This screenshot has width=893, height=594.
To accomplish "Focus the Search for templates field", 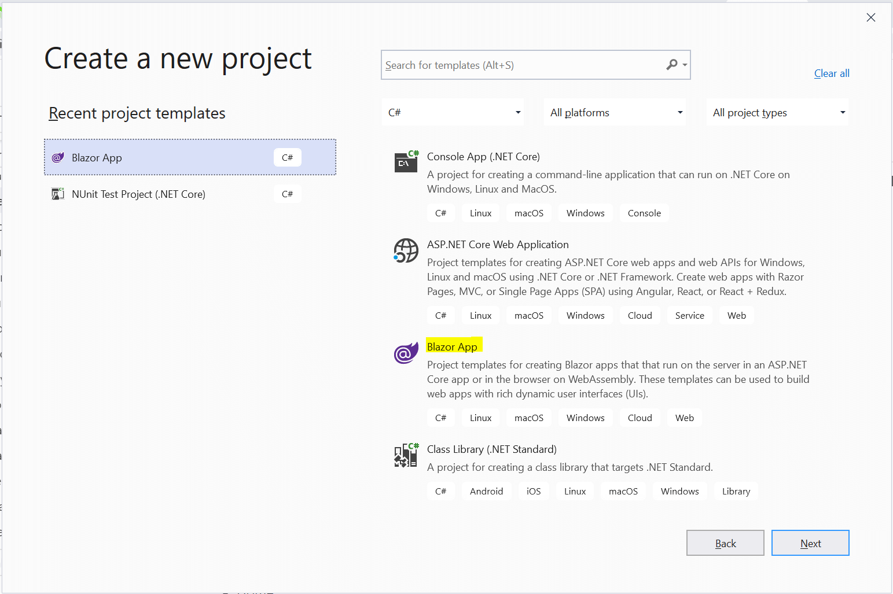I will (521, 65).
